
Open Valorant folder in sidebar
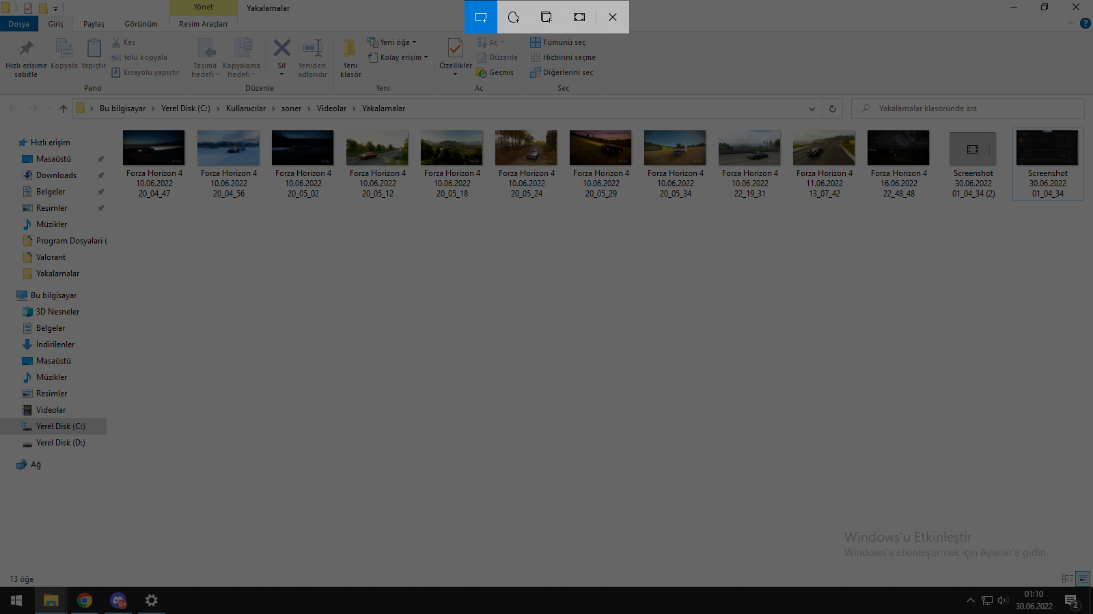(51, 257)
